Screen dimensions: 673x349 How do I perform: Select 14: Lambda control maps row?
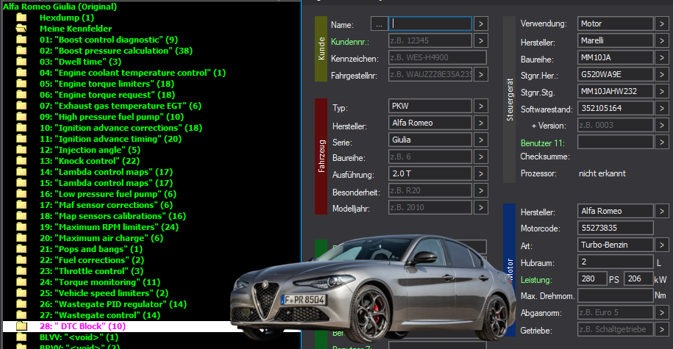pos(106,172)
